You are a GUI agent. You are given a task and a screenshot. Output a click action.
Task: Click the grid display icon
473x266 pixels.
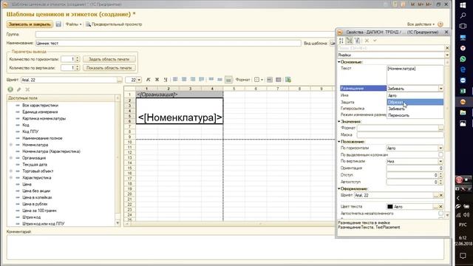pos(279,80)
